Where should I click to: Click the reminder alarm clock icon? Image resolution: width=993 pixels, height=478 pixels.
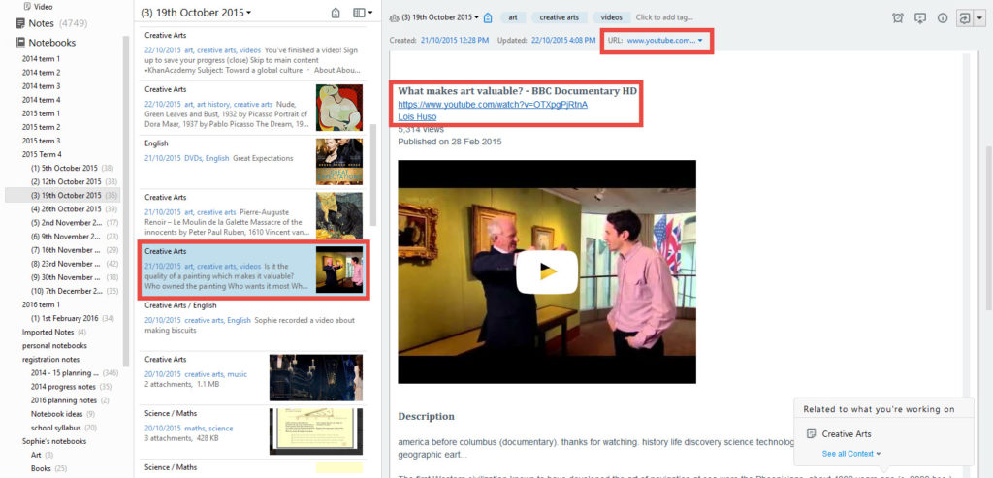point(896,17)
